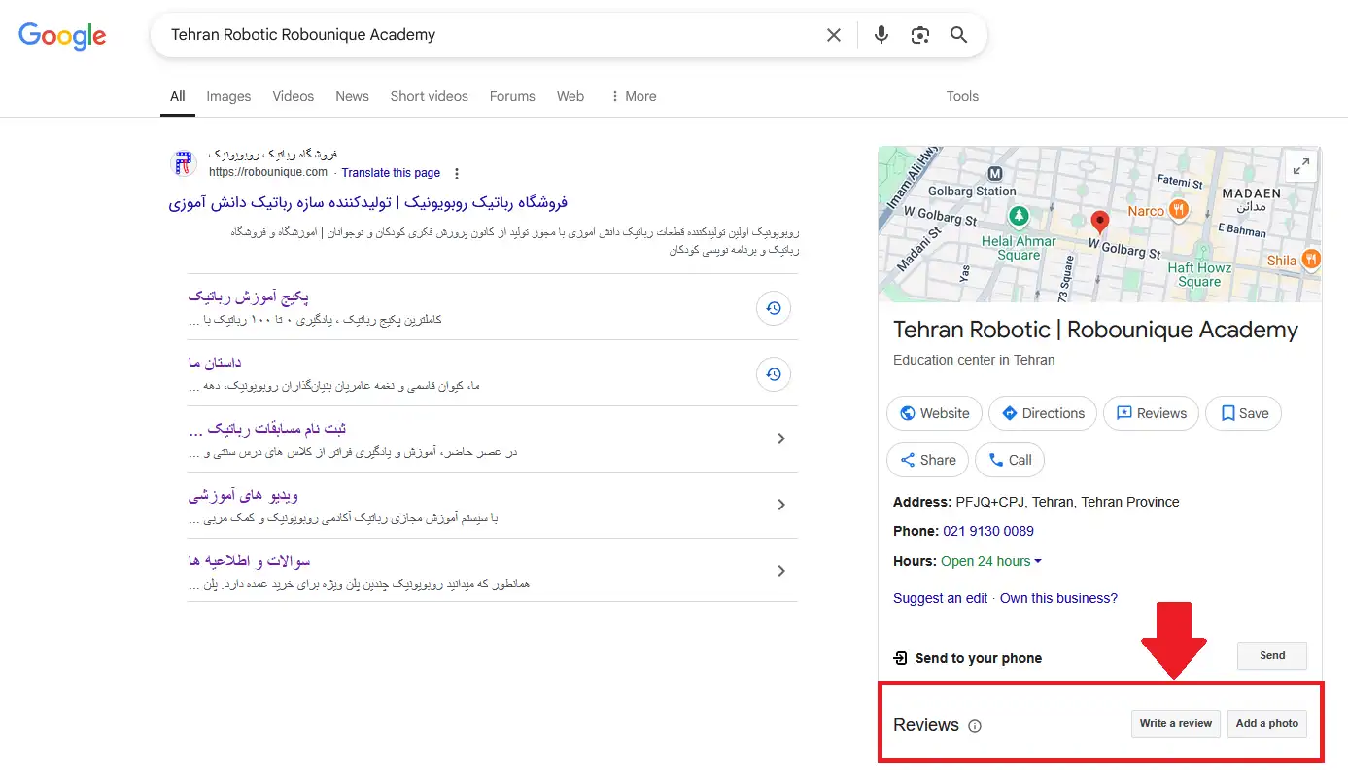Viewport: 1348px width, 770px height.
Task: Click the Own this business? link
Action: tap(1058, 598)
